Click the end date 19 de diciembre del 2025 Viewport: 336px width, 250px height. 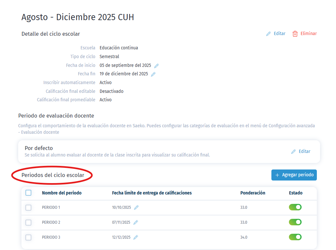[x=124, y=74]
